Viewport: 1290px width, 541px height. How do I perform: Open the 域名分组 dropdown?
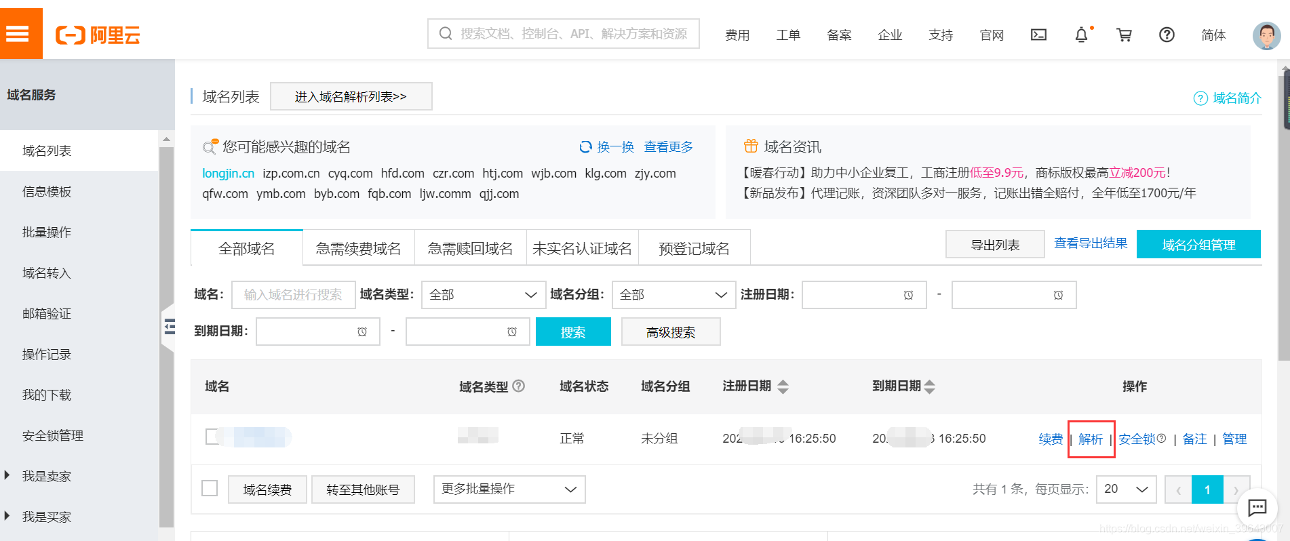pos(673,295)
